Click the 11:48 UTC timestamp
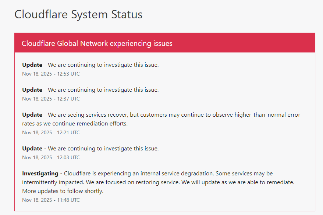The height and width of the screenshot is (215, 323). click(51, 200)
